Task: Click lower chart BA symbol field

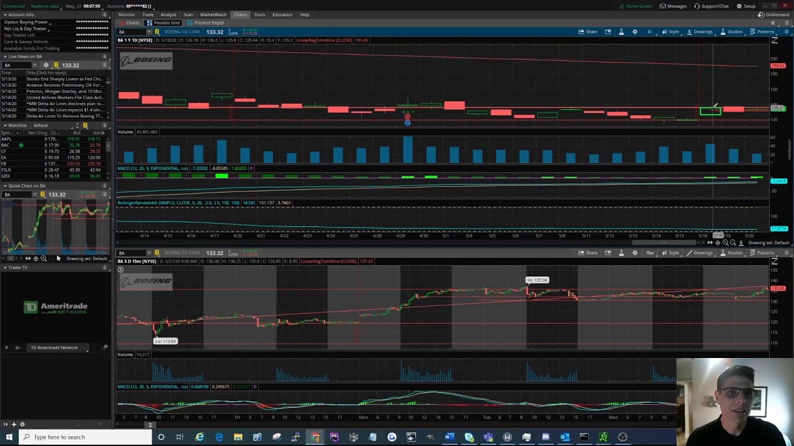Action: coord(131,253)
